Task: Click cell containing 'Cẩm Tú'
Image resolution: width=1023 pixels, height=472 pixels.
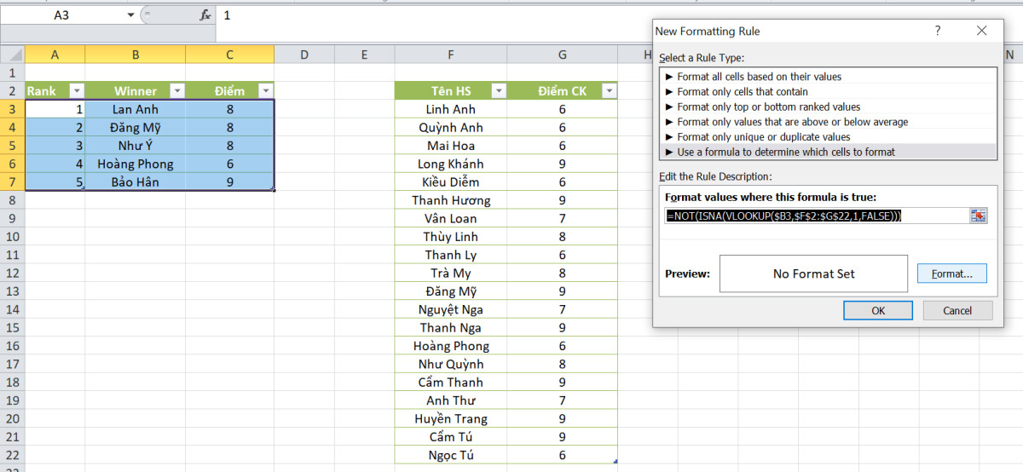Action: pyautogui.click(x=450, y=437)
